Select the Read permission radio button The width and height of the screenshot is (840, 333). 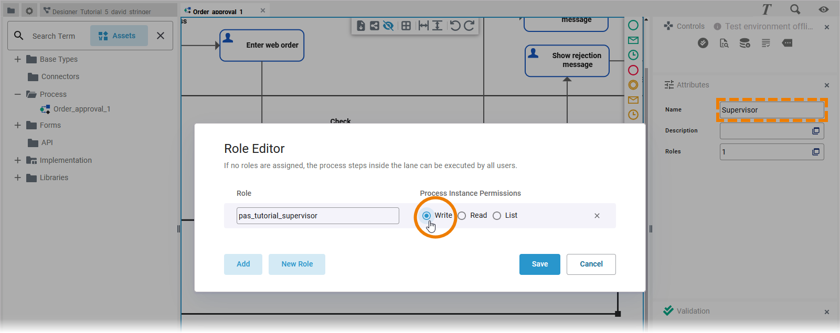(x=462, y=216)
